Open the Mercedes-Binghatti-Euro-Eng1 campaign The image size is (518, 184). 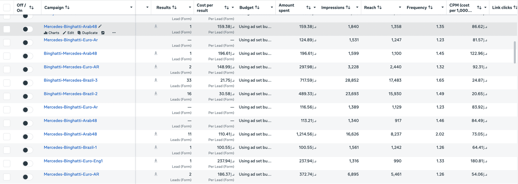click(73, 161)
